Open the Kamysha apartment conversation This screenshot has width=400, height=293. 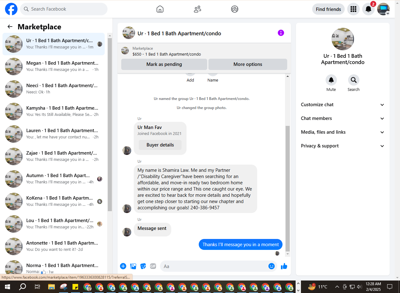pyautogui.click(x=53, y=111)
